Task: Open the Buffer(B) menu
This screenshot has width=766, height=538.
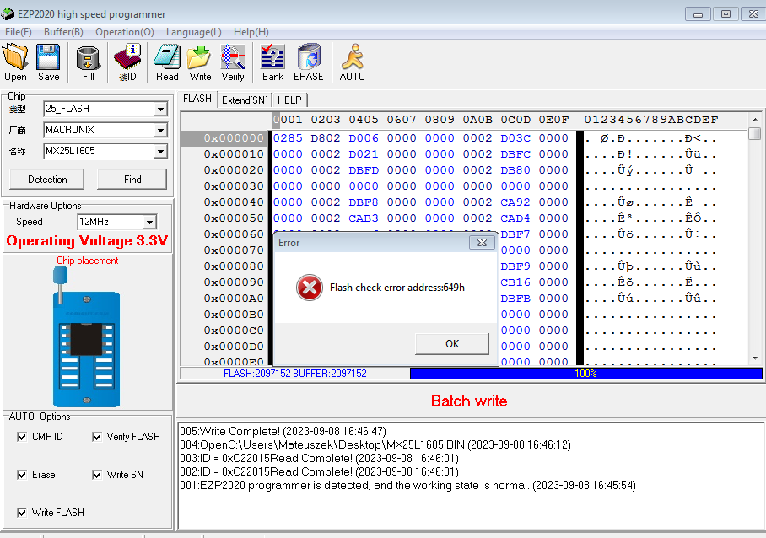Action: tap(63, 32)
